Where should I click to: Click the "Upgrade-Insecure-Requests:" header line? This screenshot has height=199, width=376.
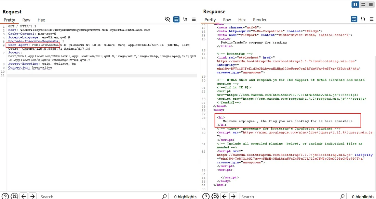36,41
